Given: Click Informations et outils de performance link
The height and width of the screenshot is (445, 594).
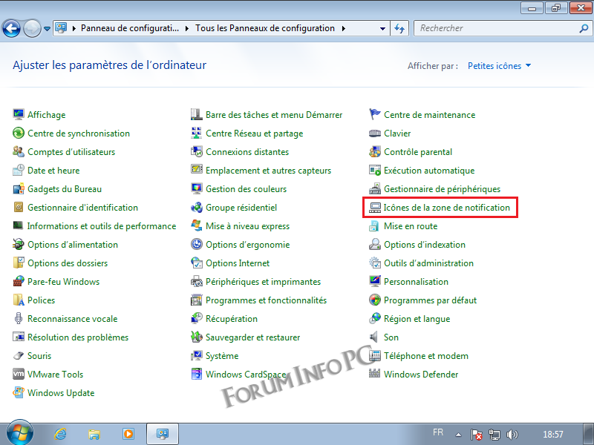Looking at the screenshot, I should [102, 226].
